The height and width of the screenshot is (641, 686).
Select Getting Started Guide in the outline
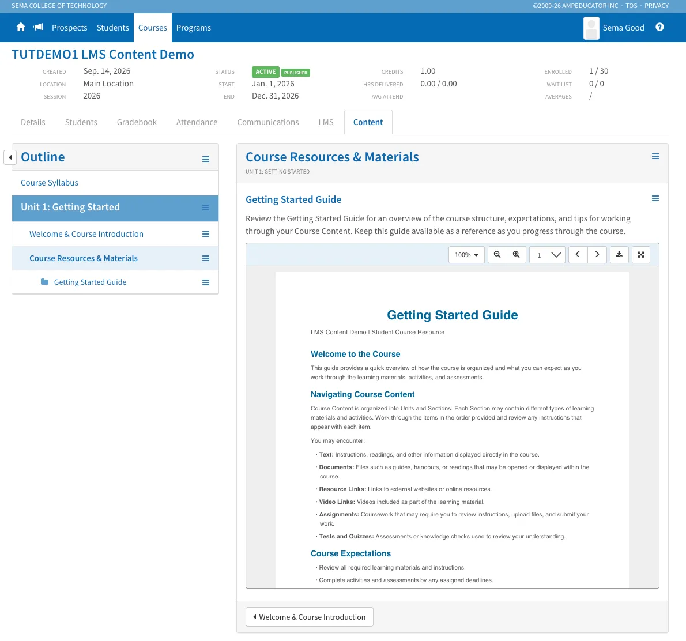90,282
